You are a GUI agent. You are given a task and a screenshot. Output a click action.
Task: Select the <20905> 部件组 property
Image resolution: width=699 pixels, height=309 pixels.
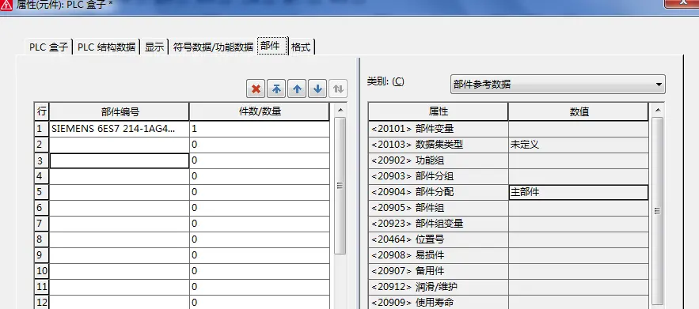click(439, 208)
